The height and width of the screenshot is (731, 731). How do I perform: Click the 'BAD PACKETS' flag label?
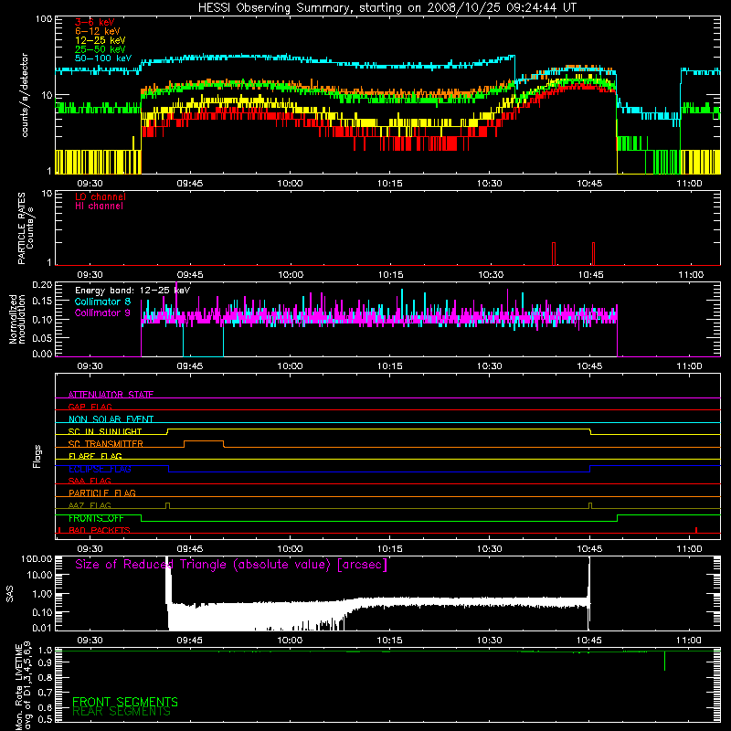(x=100, y=530)
